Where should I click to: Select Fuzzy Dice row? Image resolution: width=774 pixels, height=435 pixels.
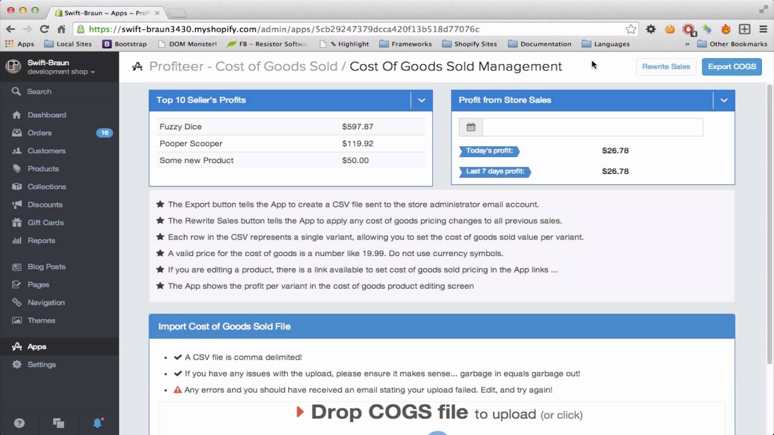pyautogui.click(x=290, y=127)
